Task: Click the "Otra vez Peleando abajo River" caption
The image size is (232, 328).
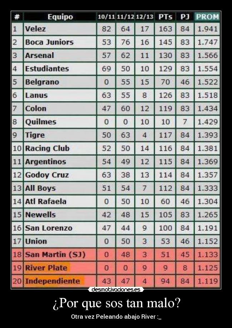Action: 116,317
